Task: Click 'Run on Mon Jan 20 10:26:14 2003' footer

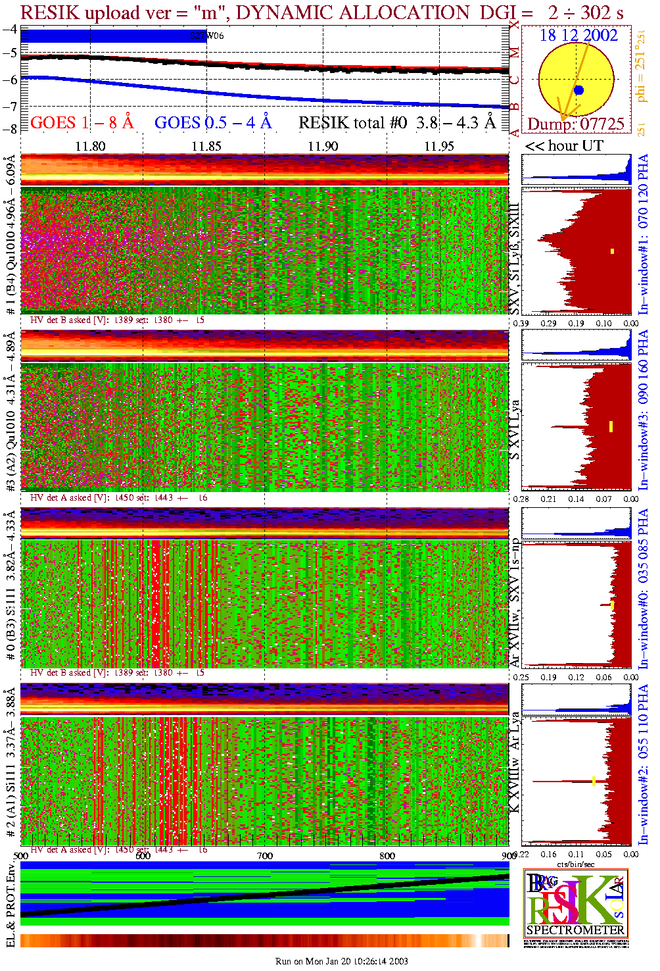Action: 342,961
